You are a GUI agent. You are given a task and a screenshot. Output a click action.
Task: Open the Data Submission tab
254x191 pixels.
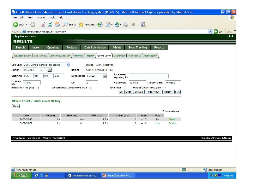tap(95, 47)
